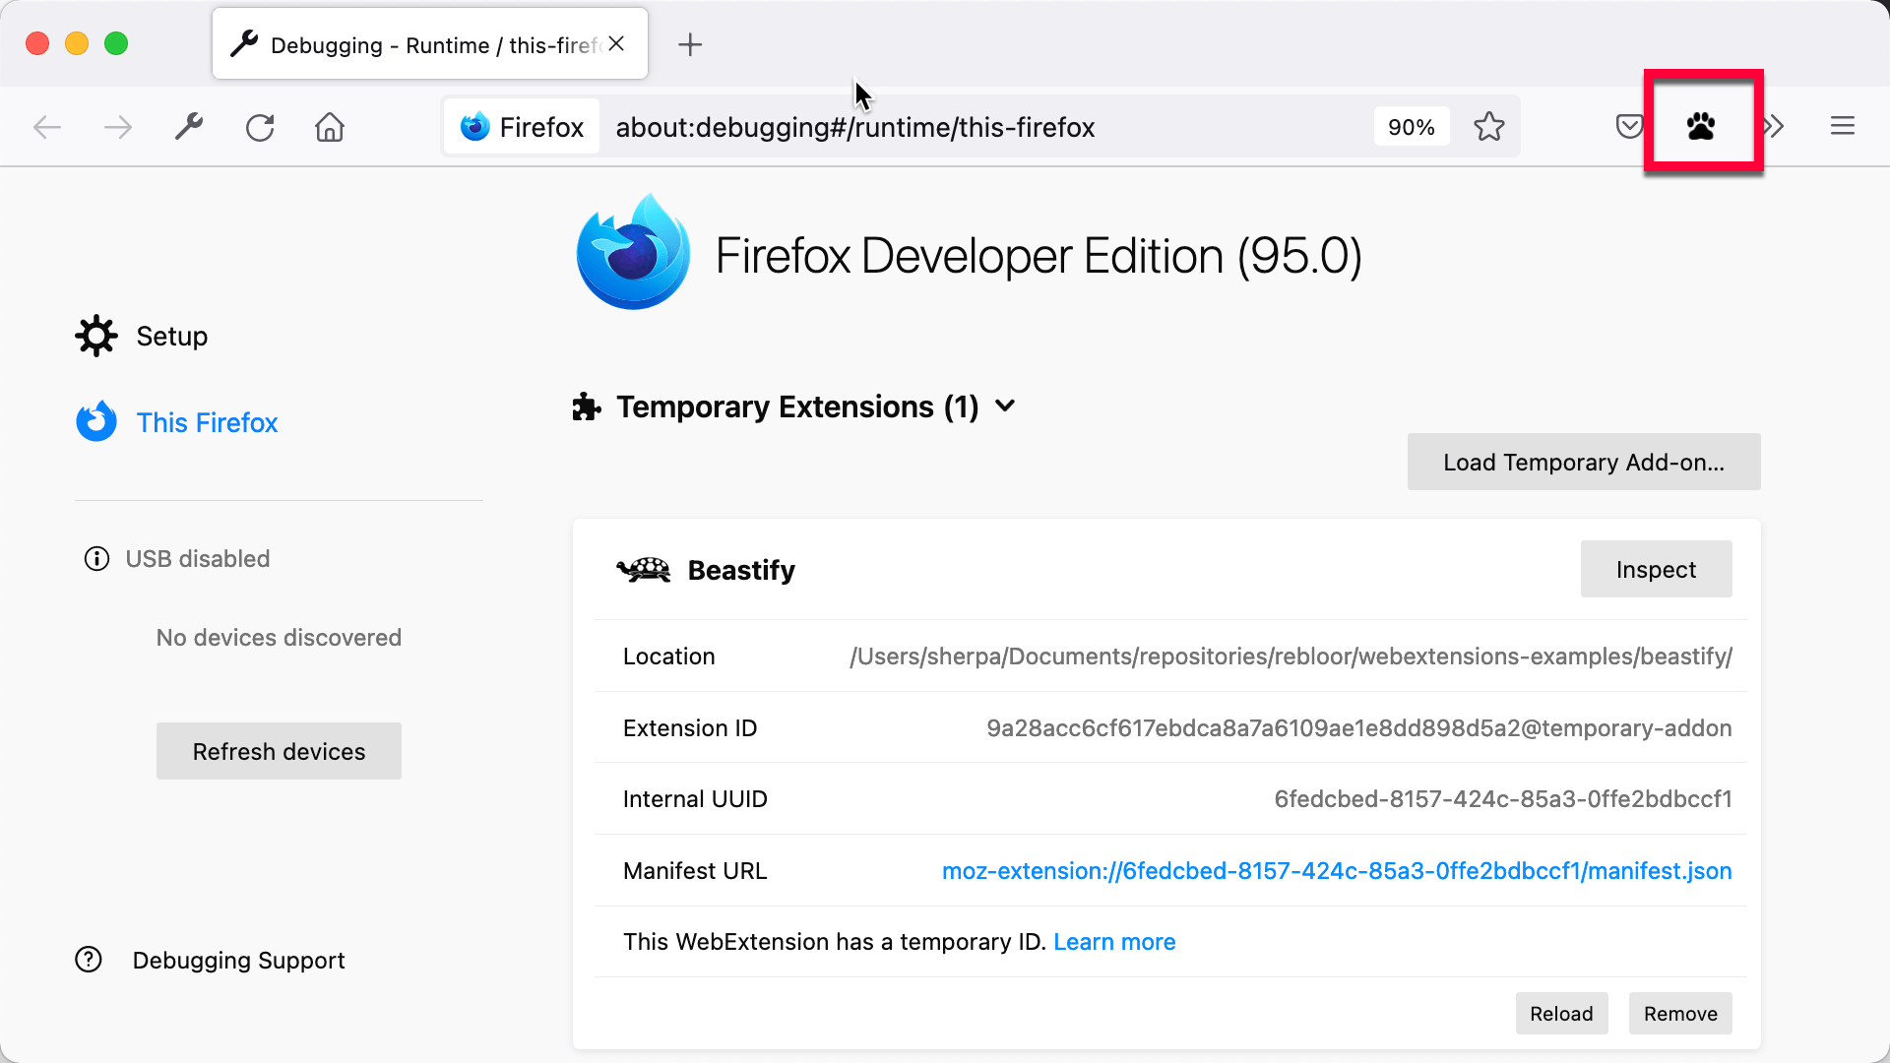1890x1063 pixels.
Task: Click the Setup gear icon in sidebar
Action: click(97, 335)
